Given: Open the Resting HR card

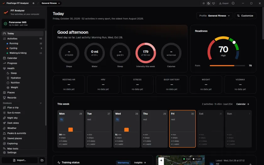Looking at the screenshot, I should pos(69,84).
